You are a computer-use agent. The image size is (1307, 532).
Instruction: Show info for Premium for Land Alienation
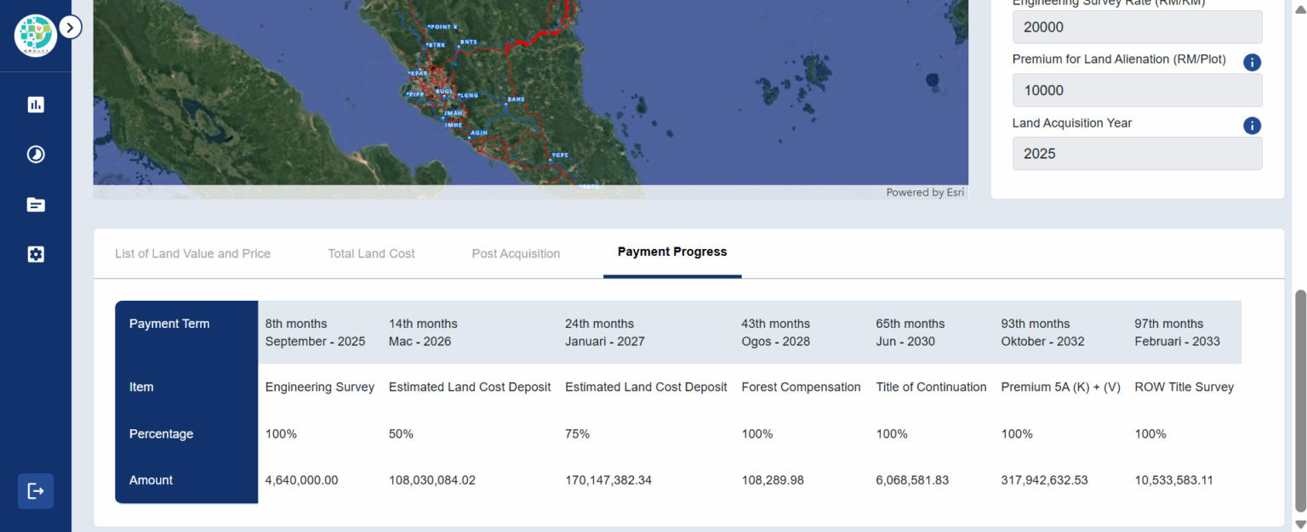click(x=1252, y=62)
